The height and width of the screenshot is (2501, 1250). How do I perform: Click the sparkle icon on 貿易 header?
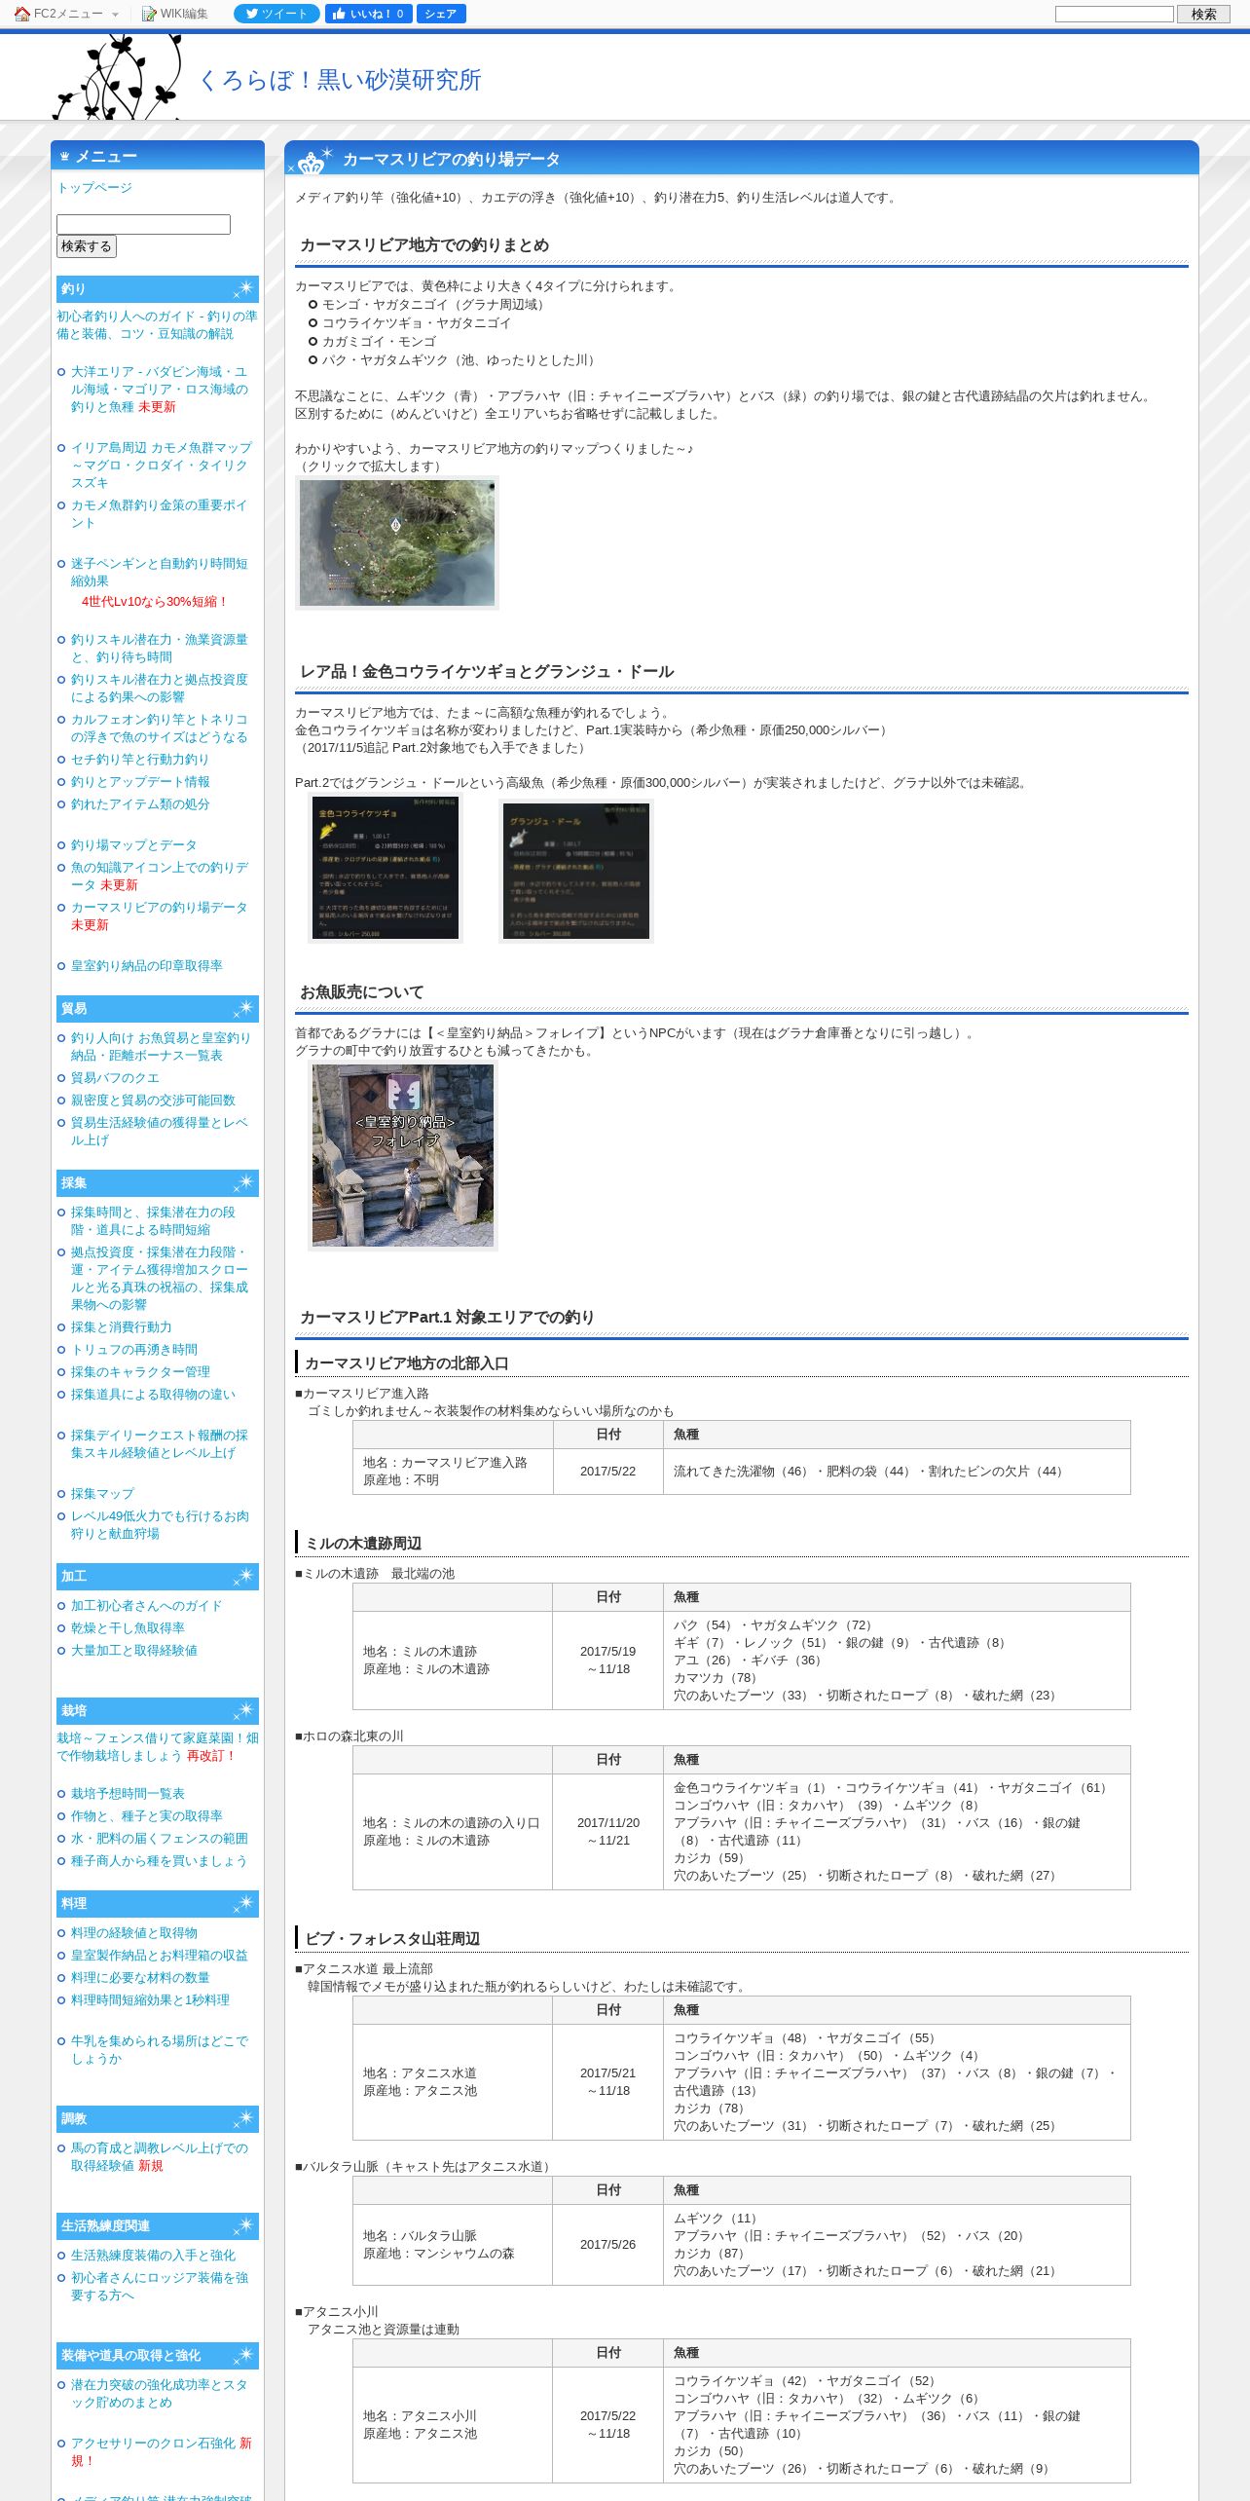click(243, 1008)
